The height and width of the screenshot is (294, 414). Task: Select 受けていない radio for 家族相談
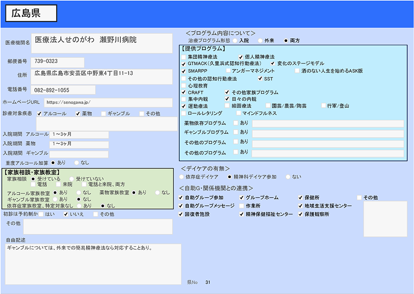(x=72, y=179)
